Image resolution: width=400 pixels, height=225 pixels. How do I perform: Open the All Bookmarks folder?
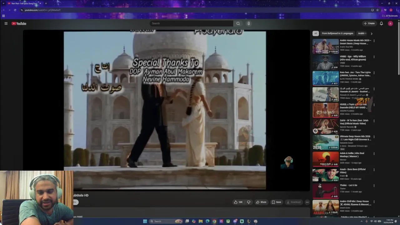[390, 16]
